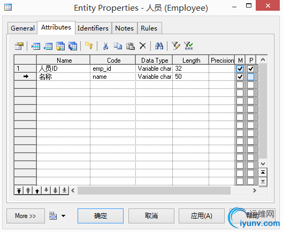Select Name cell 人员ID
Screen dimensions: 283x232
tap(63, 69)
